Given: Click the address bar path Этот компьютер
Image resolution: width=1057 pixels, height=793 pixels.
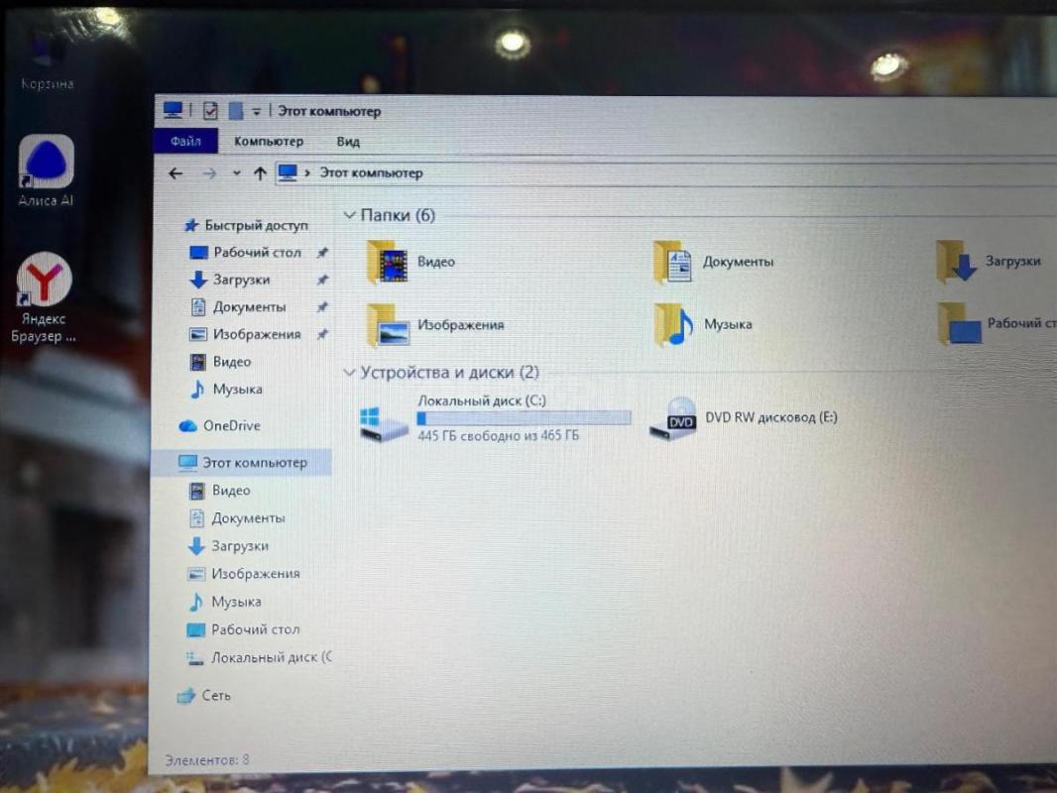Looking at the screenshot, I should click(x=371, y=172).
